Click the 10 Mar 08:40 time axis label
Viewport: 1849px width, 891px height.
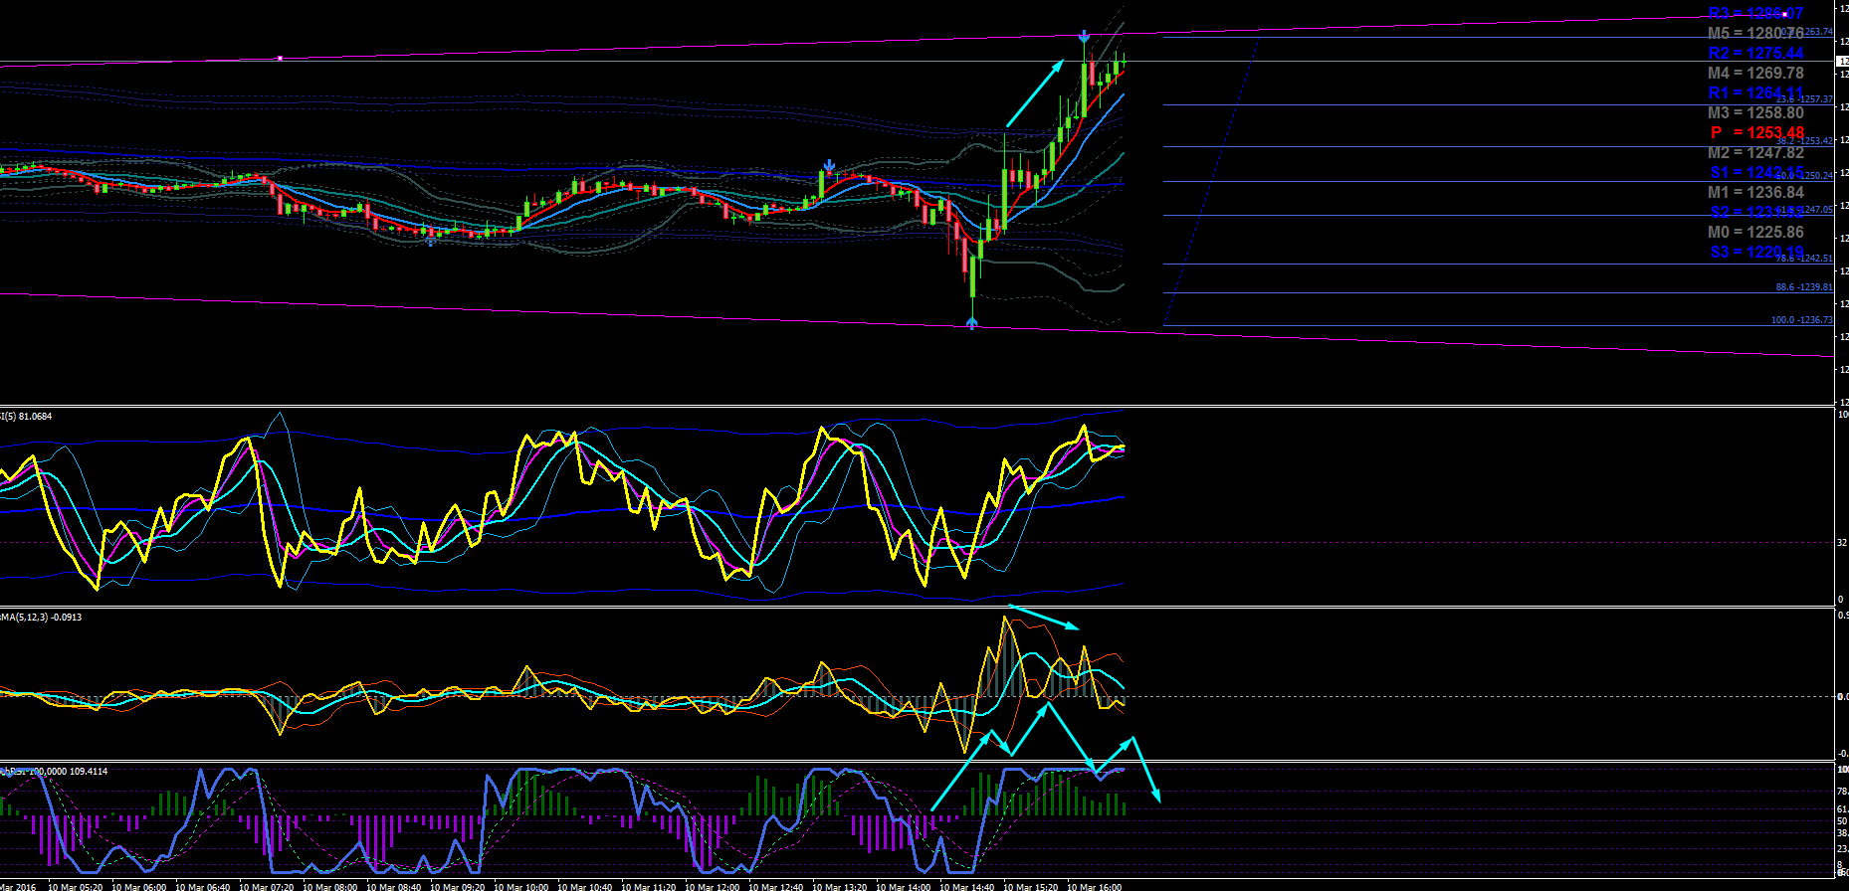click(393, 887)
